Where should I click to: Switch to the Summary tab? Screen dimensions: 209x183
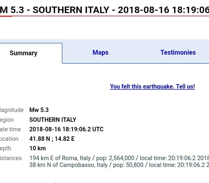24,53
